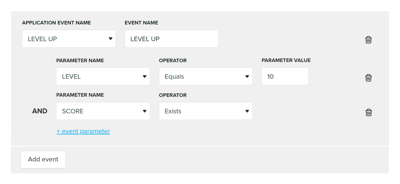Image resolution: width=400 pixels, height=184 pixels.
Task: Click the caret arrow beside Exists
Action: [x=247, y=111]
